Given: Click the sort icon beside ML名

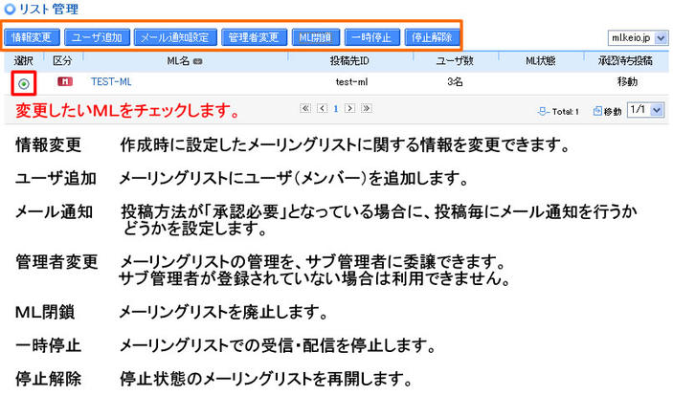Looking at the screenshot, I should [197, 61].
